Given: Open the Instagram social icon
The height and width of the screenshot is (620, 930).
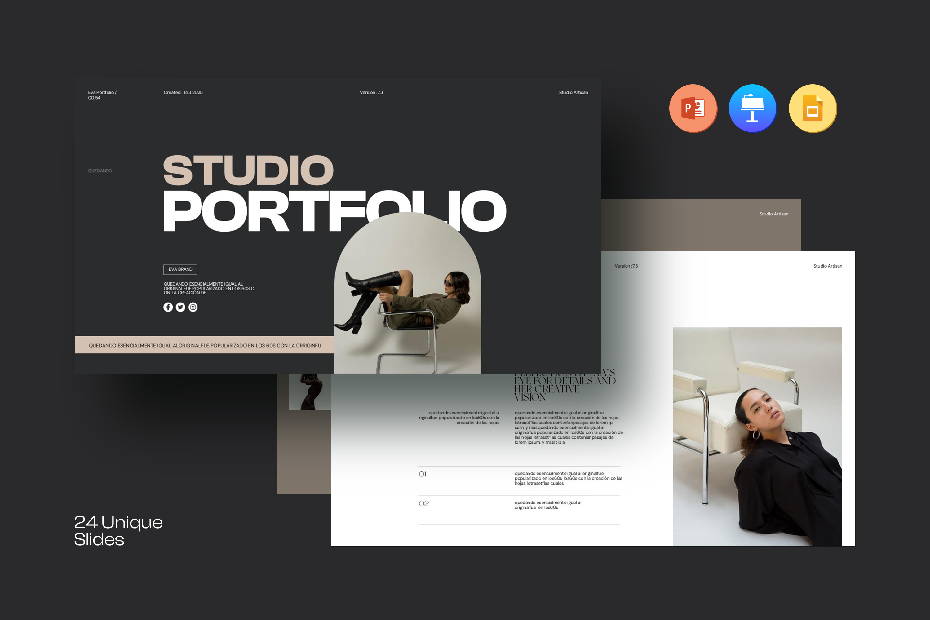Looking at the screenshot, I should 193,307.
